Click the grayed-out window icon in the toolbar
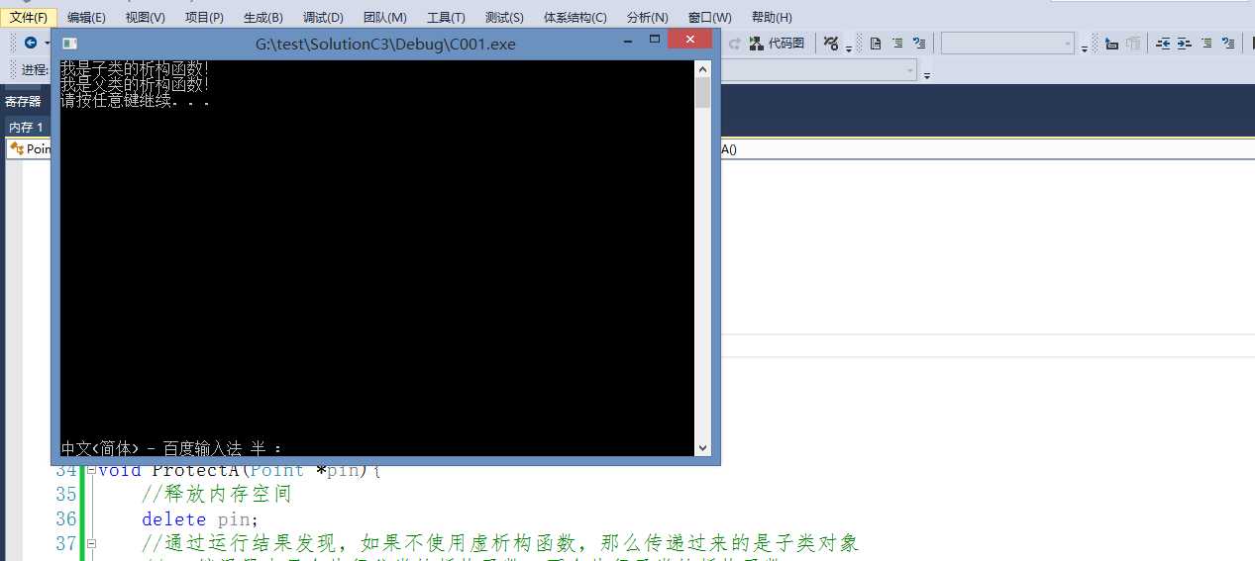Viewport: 1255px width, 561px height. click(1133, 43)
